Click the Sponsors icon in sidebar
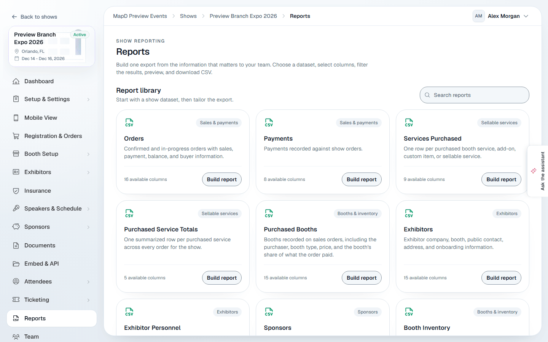This screenshot has height=342, width=548. pyautogui.click(x=16, y=227)
